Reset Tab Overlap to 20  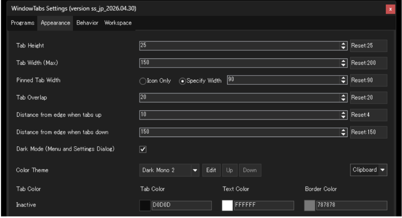(x=368, y=97)
